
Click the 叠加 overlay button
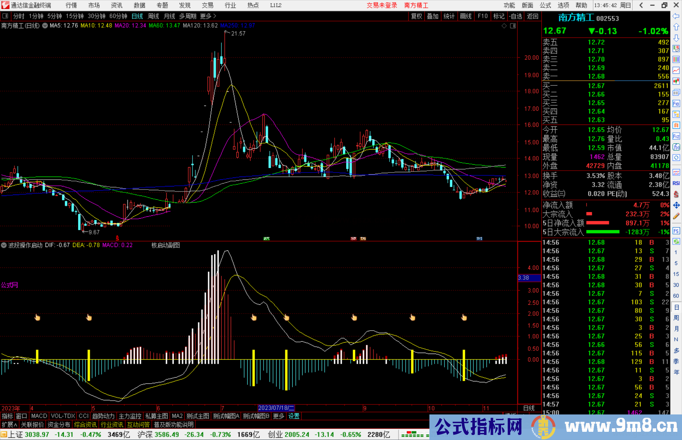coord(433,16)
